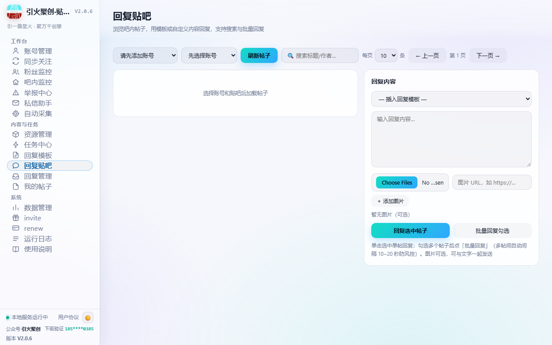Click the 选择账号和贴吧后加载帖子 placeholder text
Screen dimensions: 552x345
coord(235,93)
